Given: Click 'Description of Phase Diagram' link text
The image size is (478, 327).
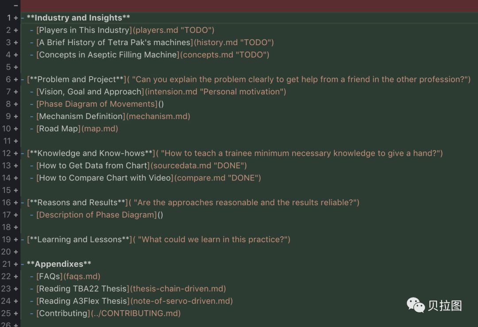Looking at the screenshot, I should [96, 215].
